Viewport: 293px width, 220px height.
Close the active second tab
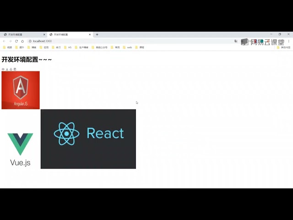(90, 35)
